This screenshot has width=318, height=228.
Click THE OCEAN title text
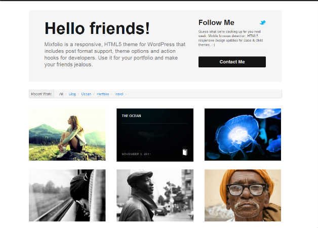(132, 116)
